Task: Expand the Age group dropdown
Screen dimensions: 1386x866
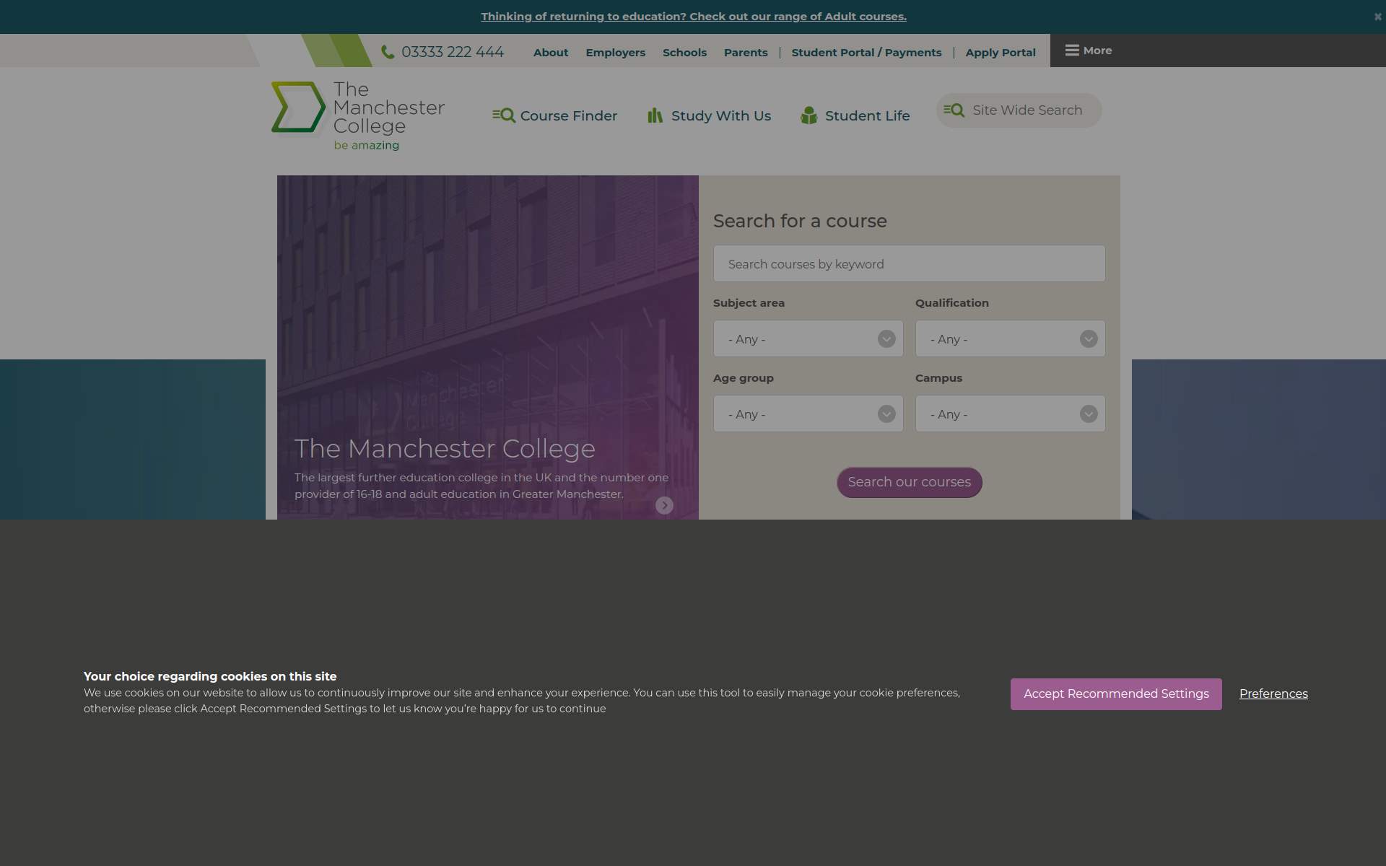Action: (x=808, y=414)
